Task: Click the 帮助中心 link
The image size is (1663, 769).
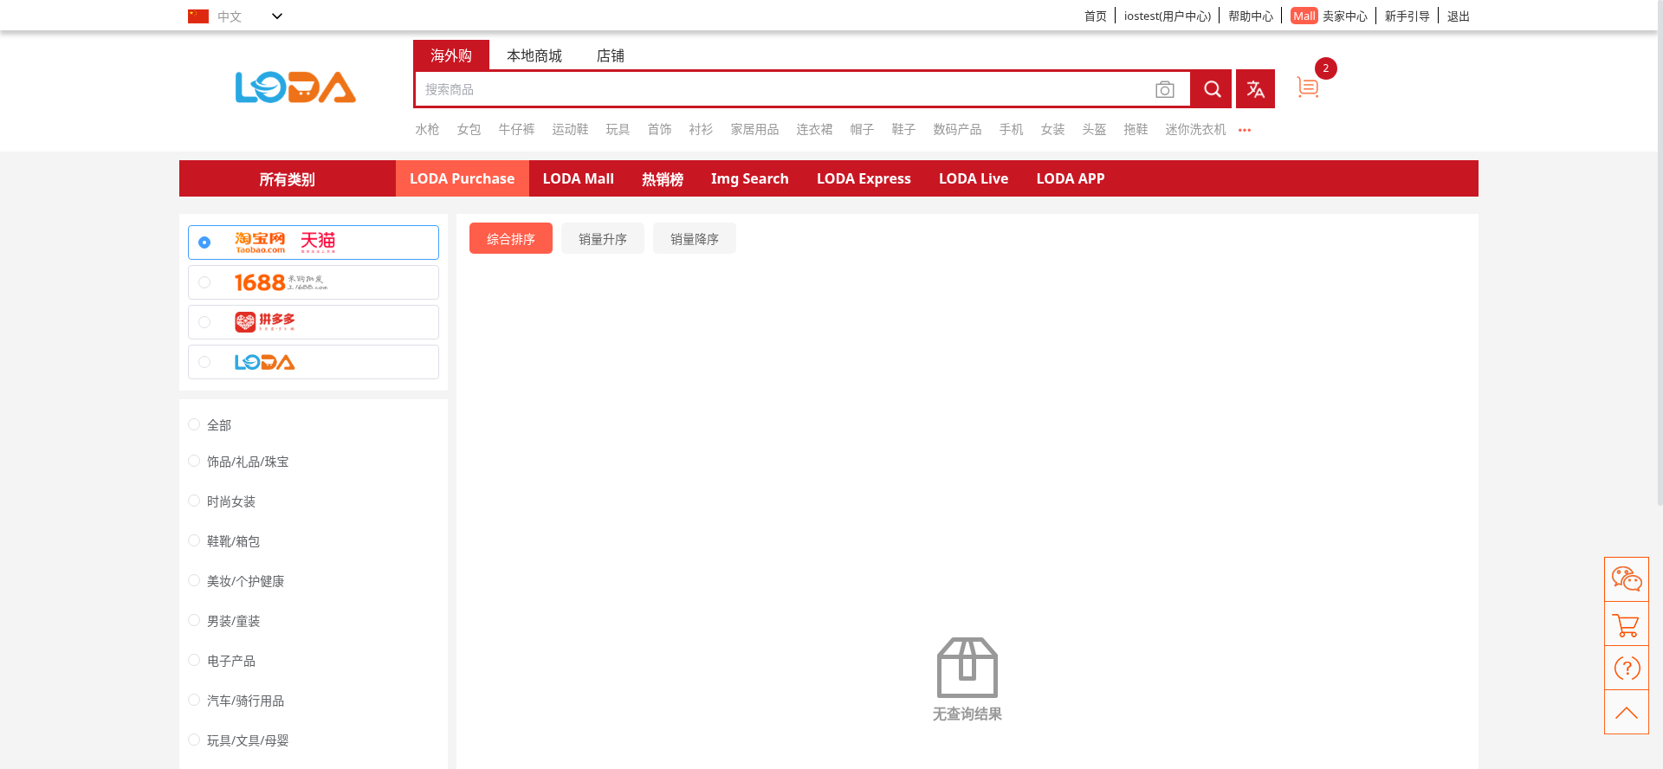Action: pos(1250,16)
